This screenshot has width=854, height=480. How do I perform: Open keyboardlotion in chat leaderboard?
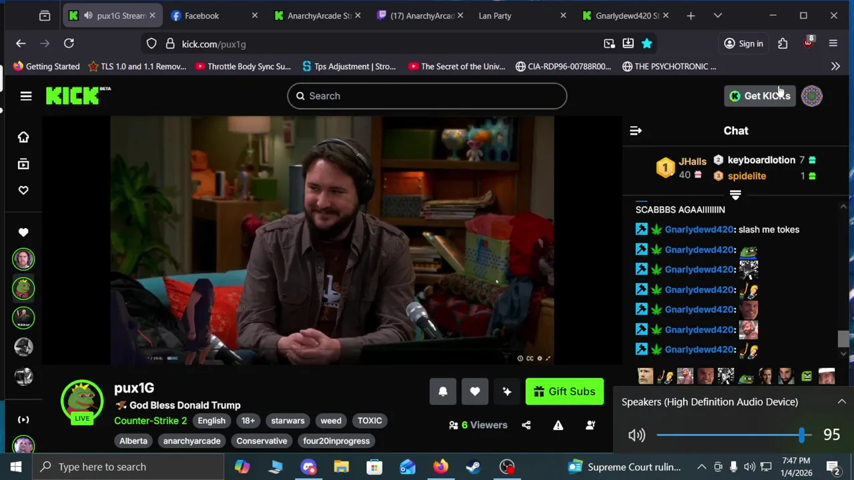click(761, 160)
